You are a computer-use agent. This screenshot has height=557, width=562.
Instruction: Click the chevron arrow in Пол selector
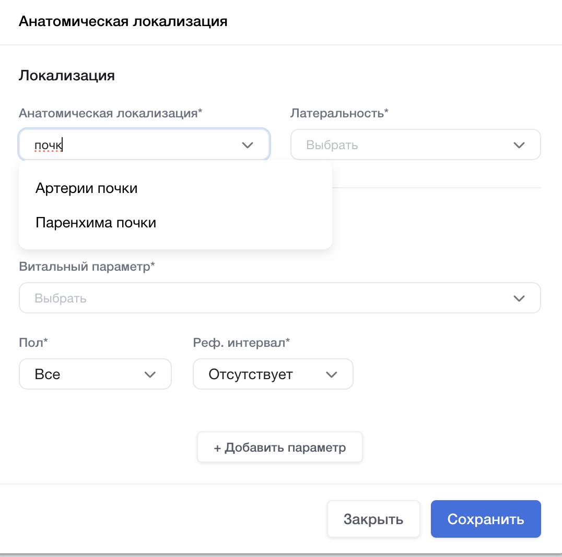(150, 374)
